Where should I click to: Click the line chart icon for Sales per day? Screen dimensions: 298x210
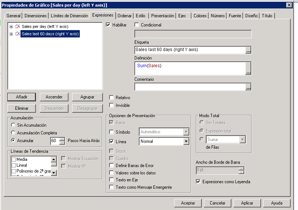click(x=17, y=26)
